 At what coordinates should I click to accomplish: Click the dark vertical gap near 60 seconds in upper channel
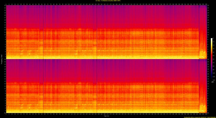[x=43, y=32]
